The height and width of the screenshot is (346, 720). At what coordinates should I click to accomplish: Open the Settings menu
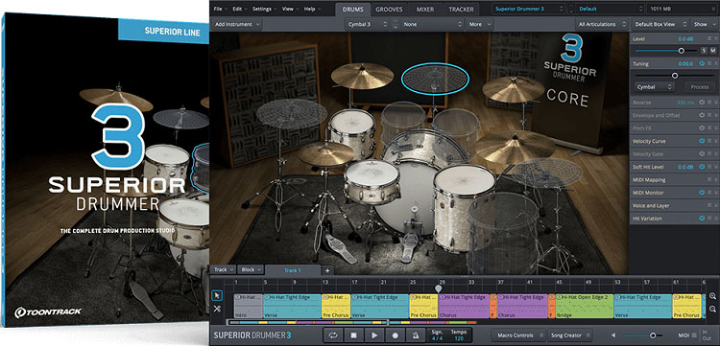264,9
